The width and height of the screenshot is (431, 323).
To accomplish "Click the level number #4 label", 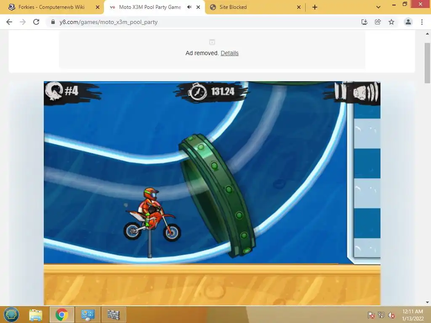I will 72,91.
